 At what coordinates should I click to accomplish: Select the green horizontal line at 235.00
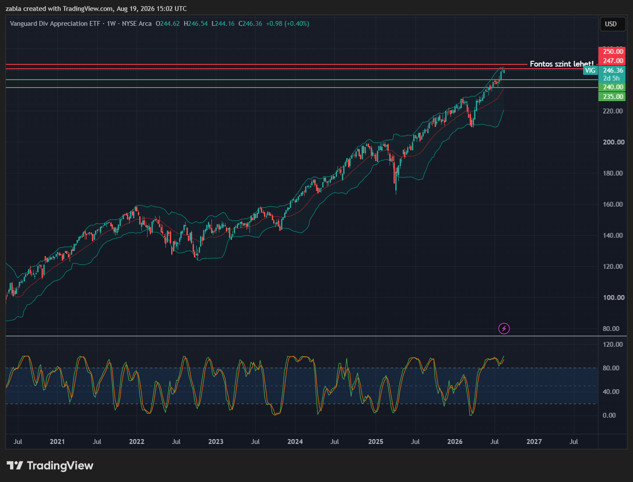pos(302,88)
